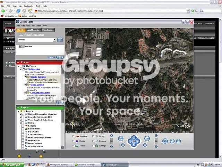Click the print button next to the pushpin button
This screenshot has height=167, width=222.
[172, 141]
